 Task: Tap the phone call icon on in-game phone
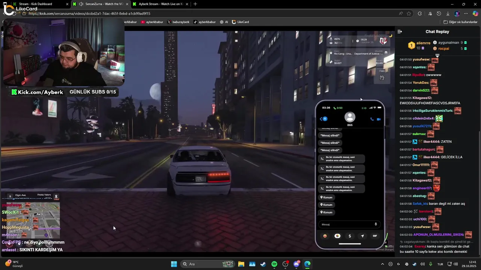click(x=372, y=119)
